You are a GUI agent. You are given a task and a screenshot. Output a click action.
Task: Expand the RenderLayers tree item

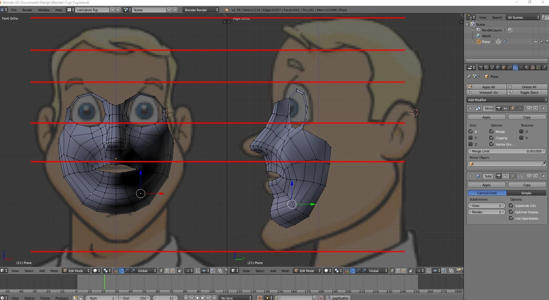pyautogui.click(x=473, y=30)
